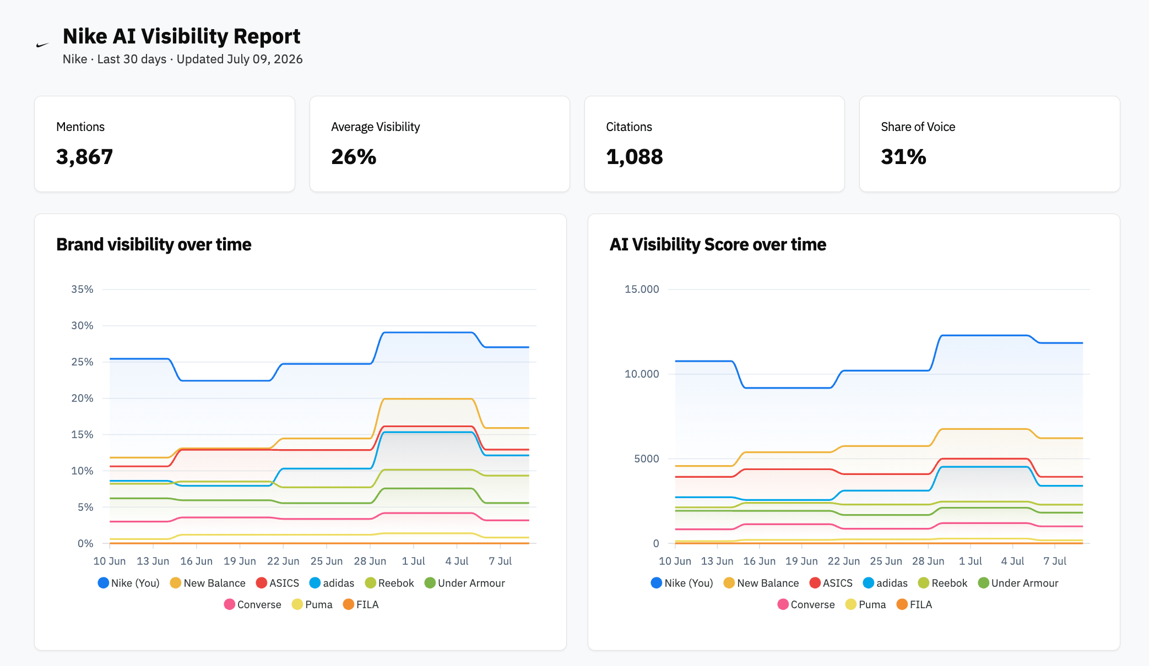
Task: Click "19 Jun" on AI Visibility Score chart axis
Action: 801,561
